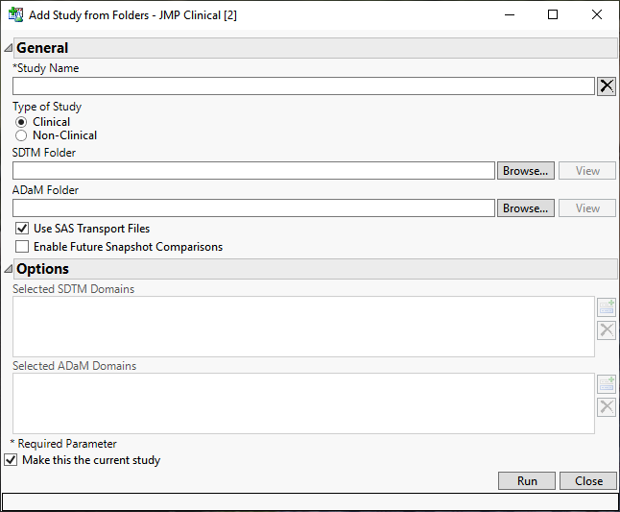Toggle Make this the current study
The image size is (620, 512).
pyautogui.click(x=12, y=460)
